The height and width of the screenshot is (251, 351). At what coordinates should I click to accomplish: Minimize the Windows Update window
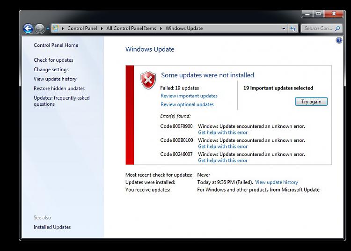coord(307,14)
